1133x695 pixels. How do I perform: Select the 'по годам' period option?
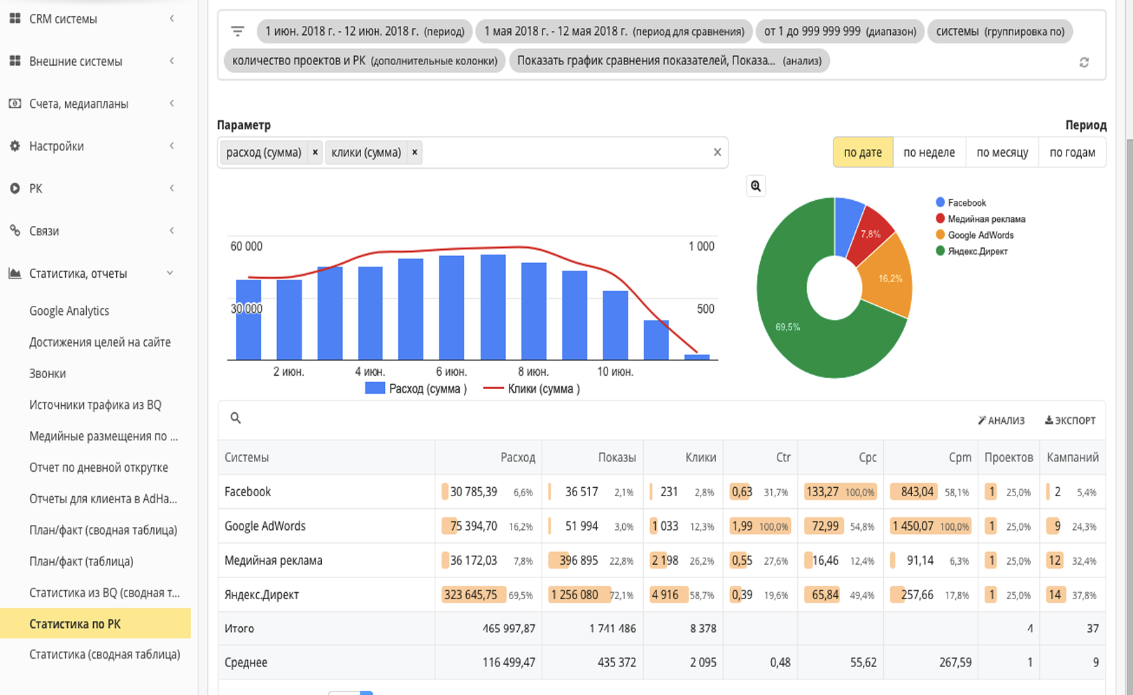(1072, 153)
